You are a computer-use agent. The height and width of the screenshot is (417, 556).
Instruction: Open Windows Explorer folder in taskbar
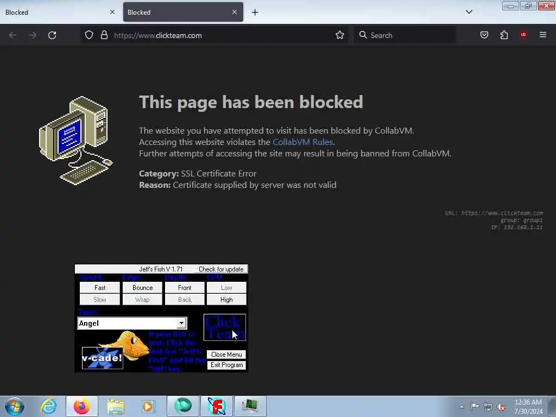(116, 406)
